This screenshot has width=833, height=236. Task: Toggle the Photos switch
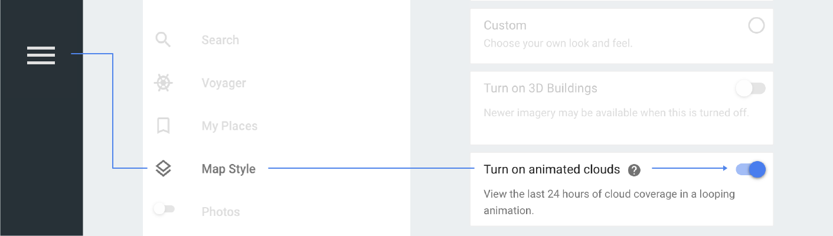coord(164,209)
